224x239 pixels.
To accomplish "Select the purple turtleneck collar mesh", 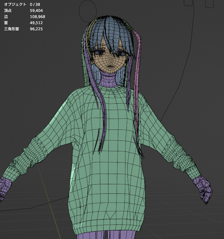I will click(108, 79).
